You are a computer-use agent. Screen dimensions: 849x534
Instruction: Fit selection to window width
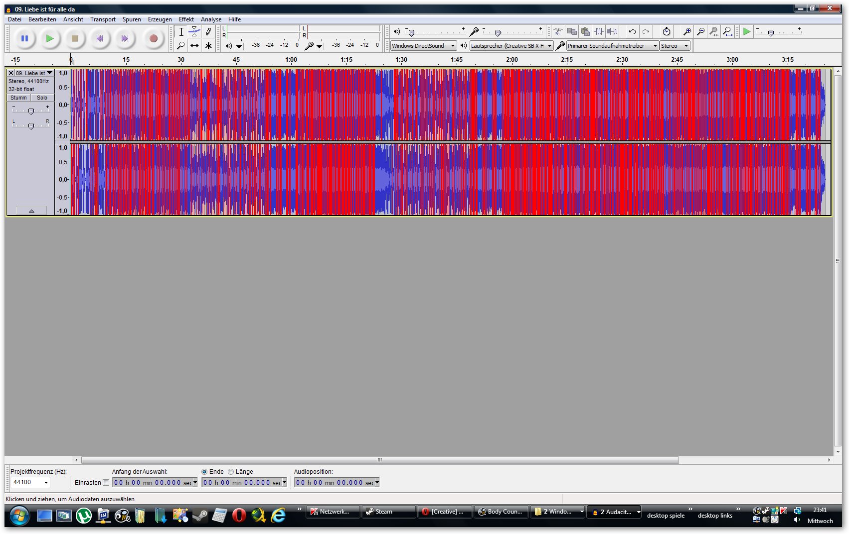point(714,31)
